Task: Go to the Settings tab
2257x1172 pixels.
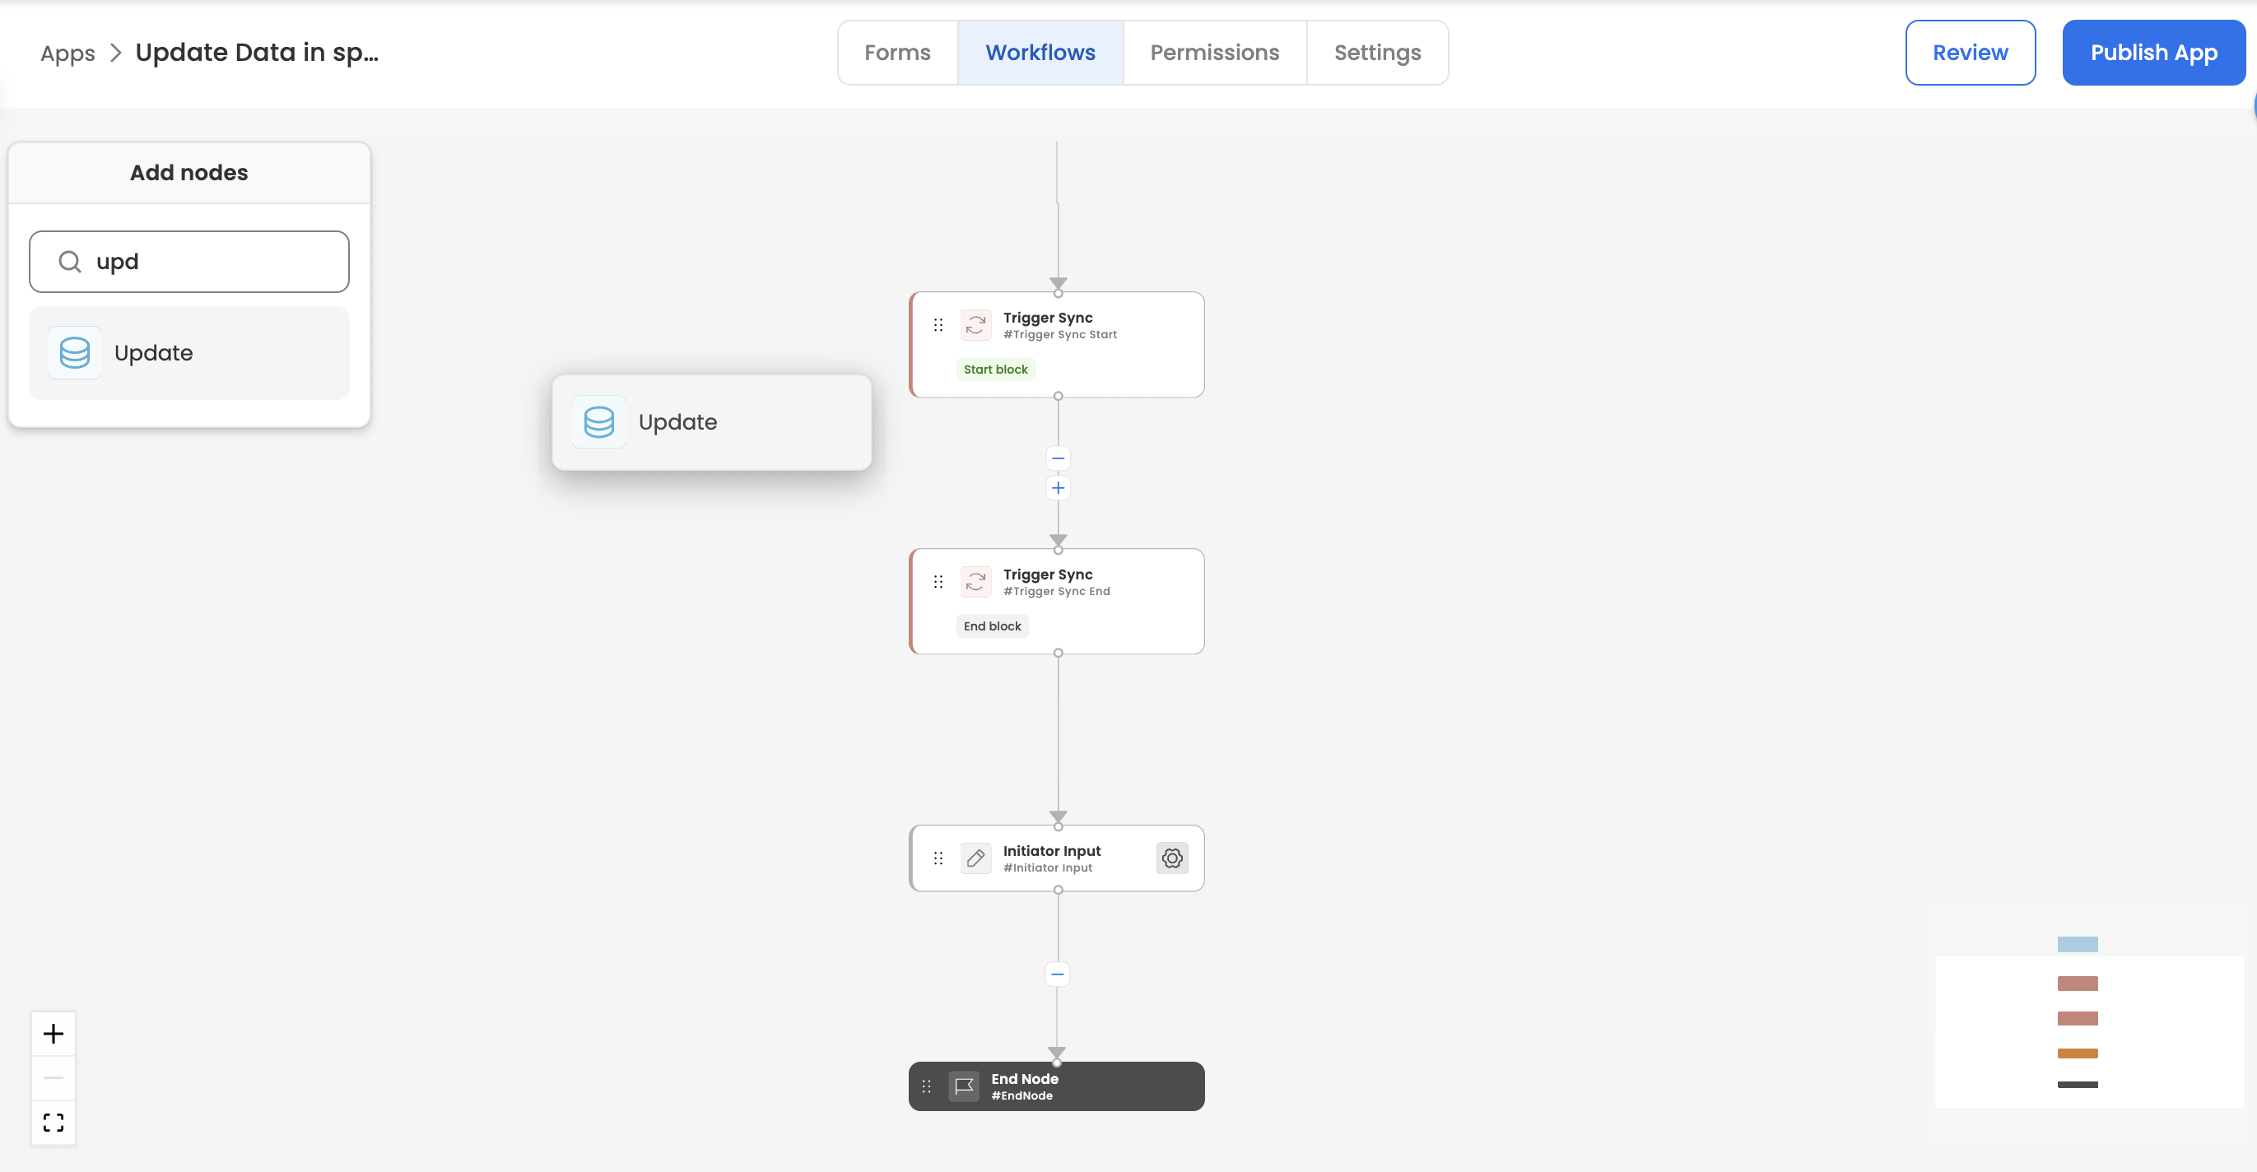Action: click(x=1377, y=53)
